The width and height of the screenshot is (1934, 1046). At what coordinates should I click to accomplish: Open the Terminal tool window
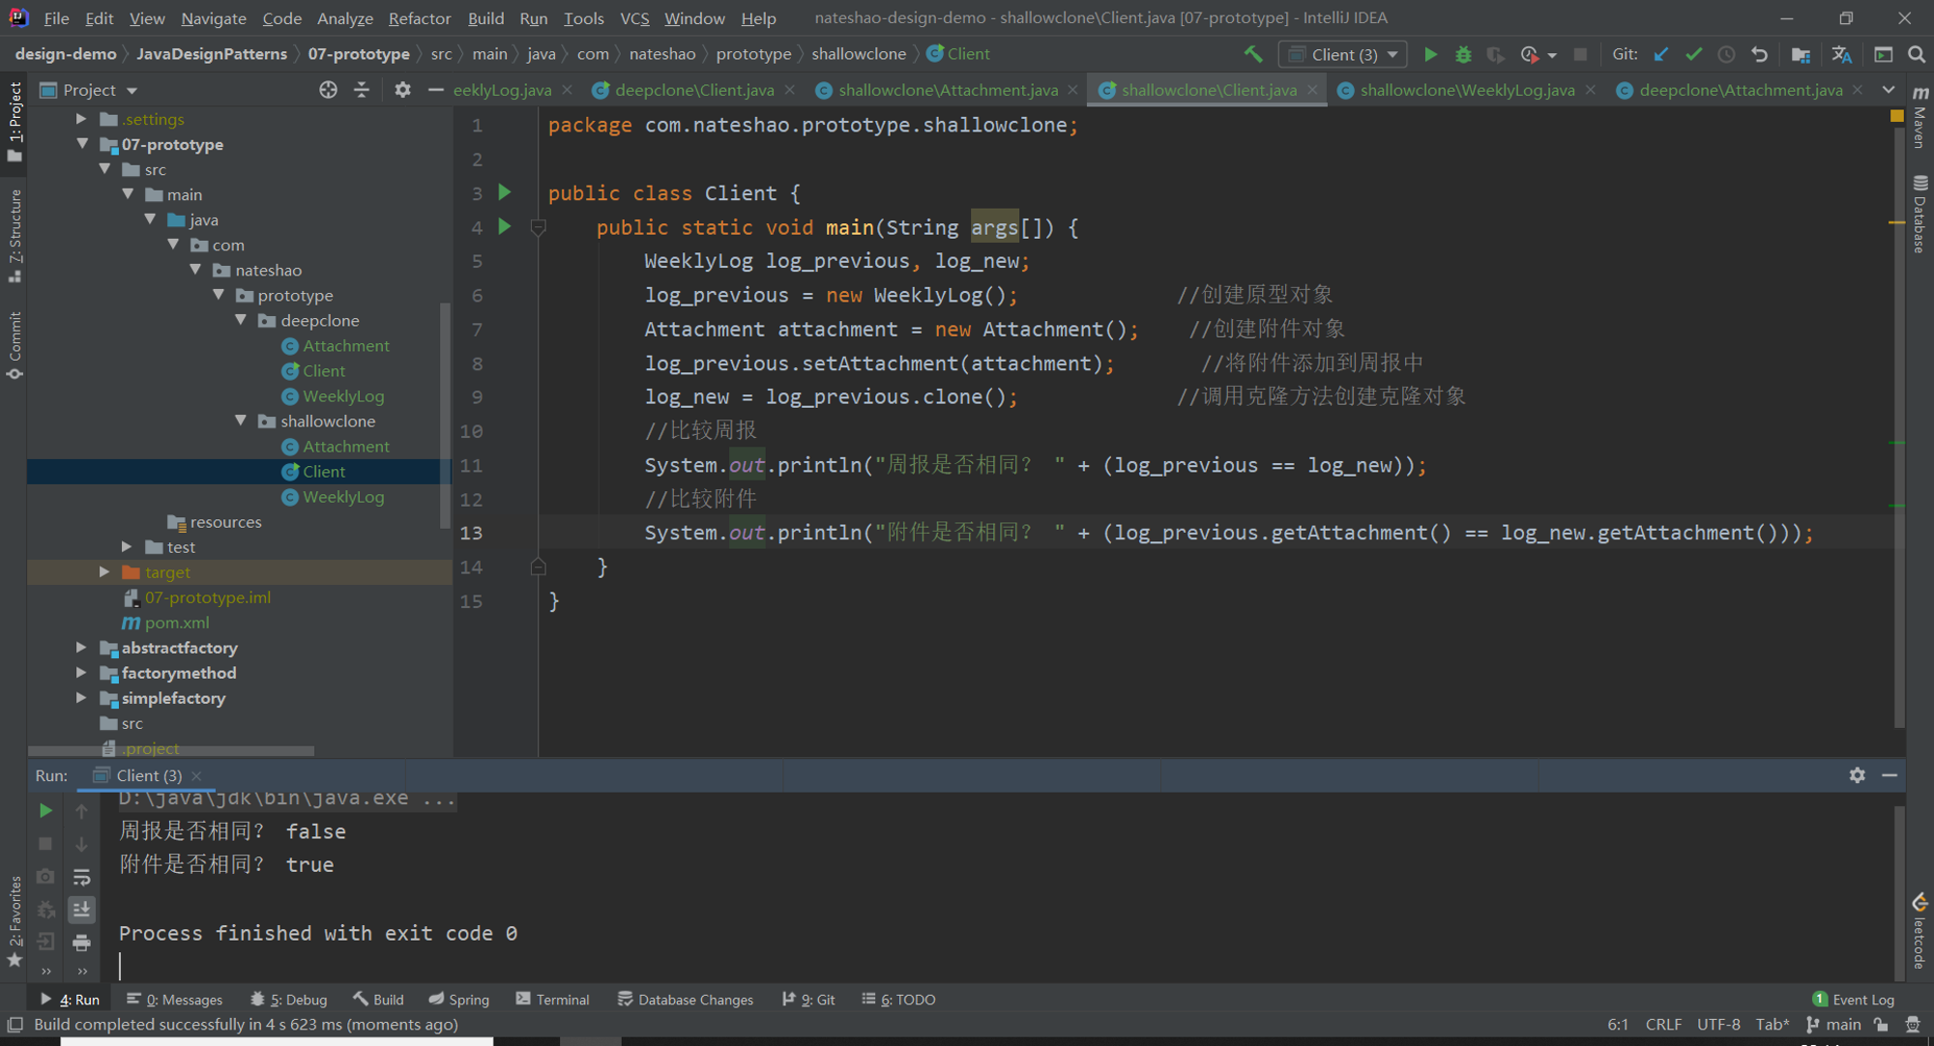tap(552, 1000)
